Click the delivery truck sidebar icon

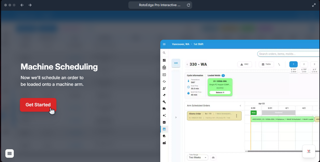(x=164, y=109)
